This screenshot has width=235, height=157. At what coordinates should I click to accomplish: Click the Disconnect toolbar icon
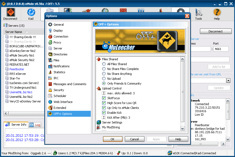point(10,14)
